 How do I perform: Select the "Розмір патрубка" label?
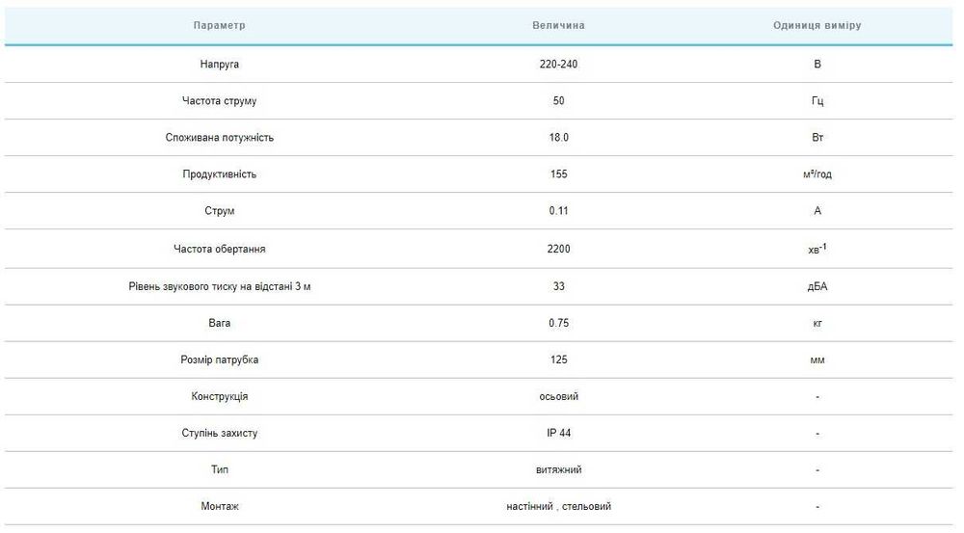[x=220, y=360]
